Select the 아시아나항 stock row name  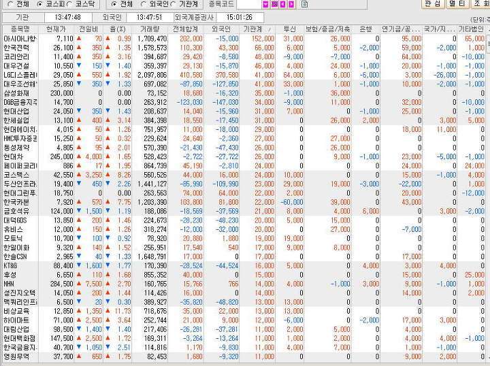pyautogui.click(x=20, y=39)
